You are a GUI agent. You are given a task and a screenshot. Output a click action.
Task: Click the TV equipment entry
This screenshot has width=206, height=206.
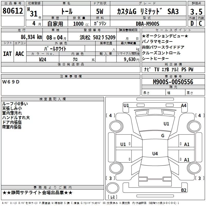tap(157, 69)
